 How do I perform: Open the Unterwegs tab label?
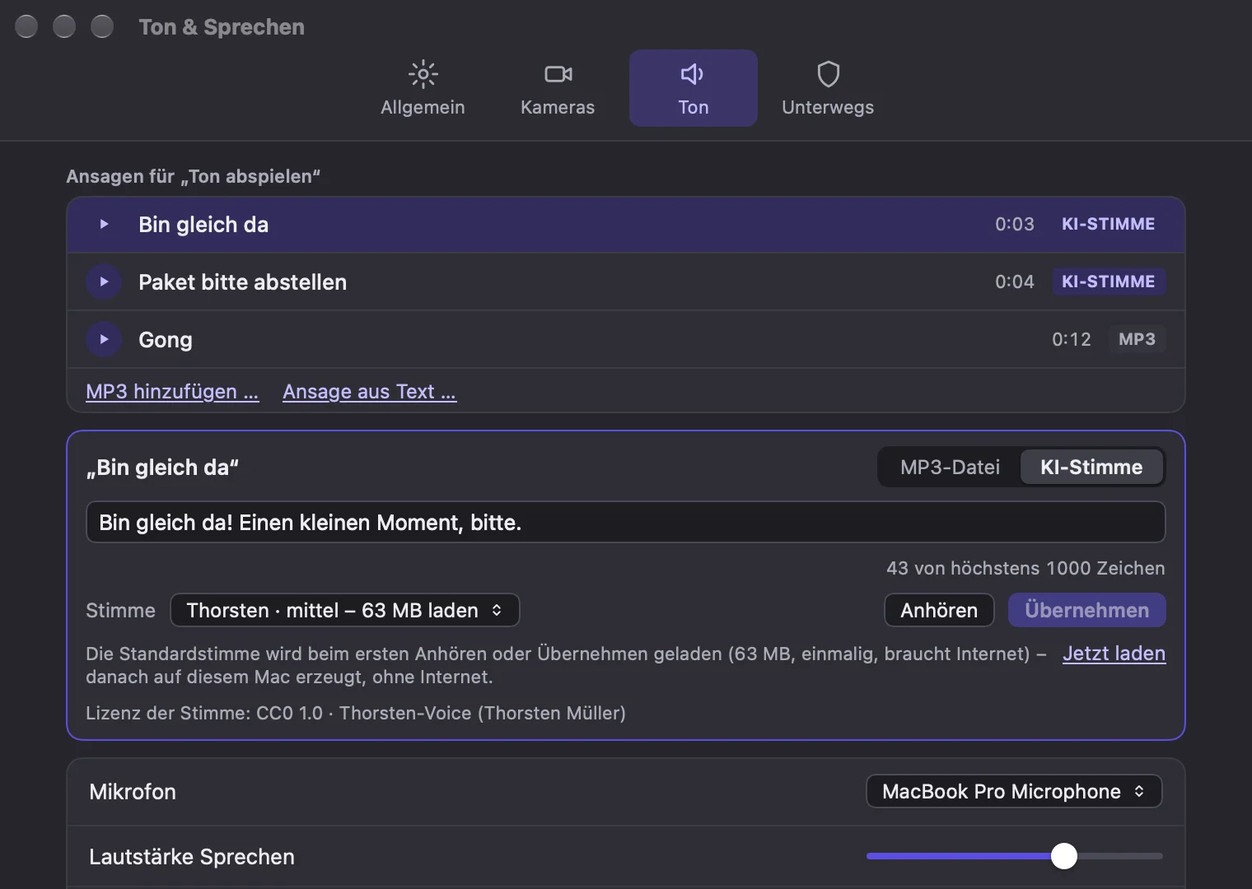[x=828, y=107]
